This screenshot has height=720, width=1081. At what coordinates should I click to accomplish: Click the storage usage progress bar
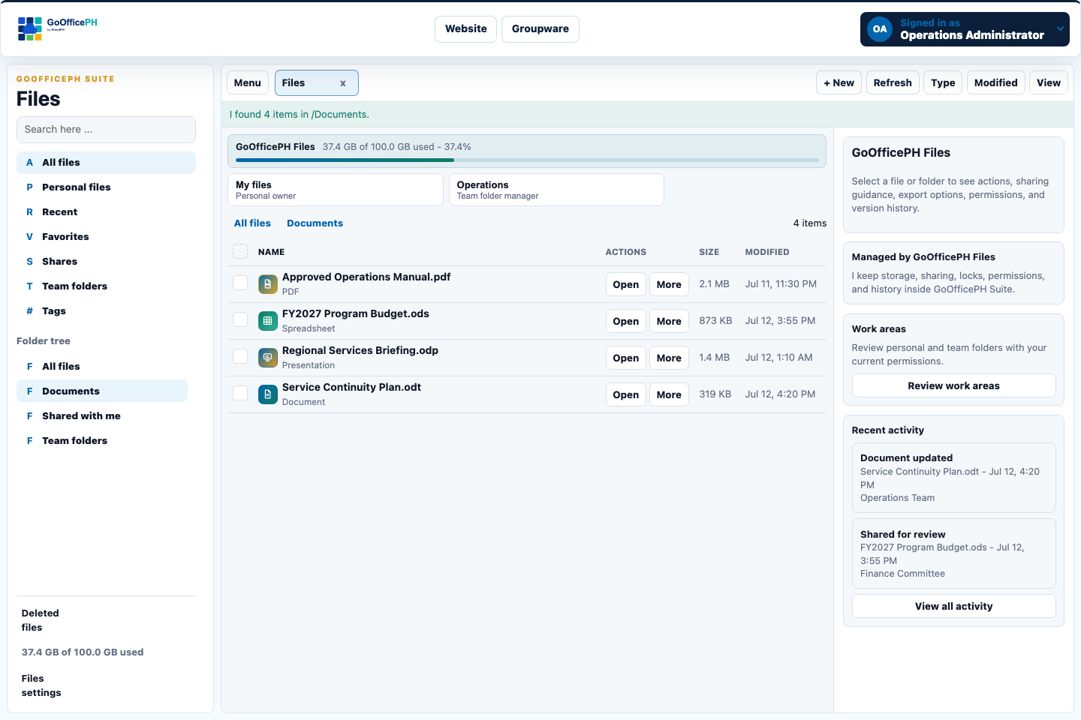click(x=527, y=160)
